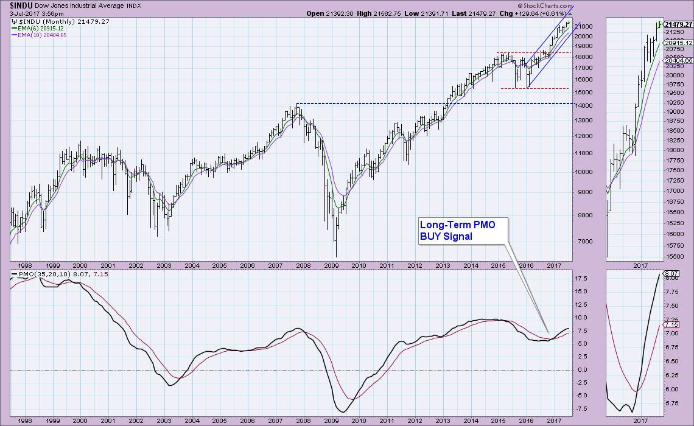
Task: Click the lower red dashed support line near 15000
Action: pos(535,88)
